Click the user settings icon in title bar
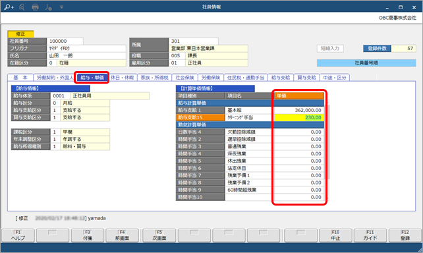This screenshot has height=253, width=423. pyautogui.click(x=48, y=7)
